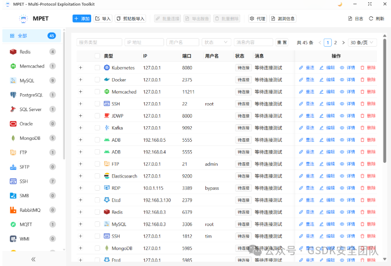The width and height of the screenshot is (391, 266).
Task: Refresh the list with 刷新
Action: [x=376, y=18]
